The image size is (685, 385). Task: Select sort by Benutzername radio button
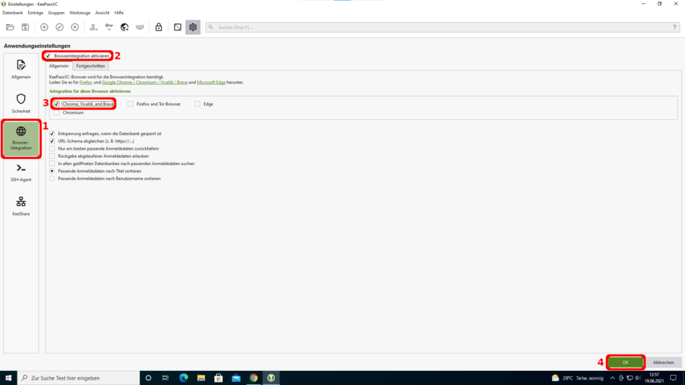coord(52,178)
